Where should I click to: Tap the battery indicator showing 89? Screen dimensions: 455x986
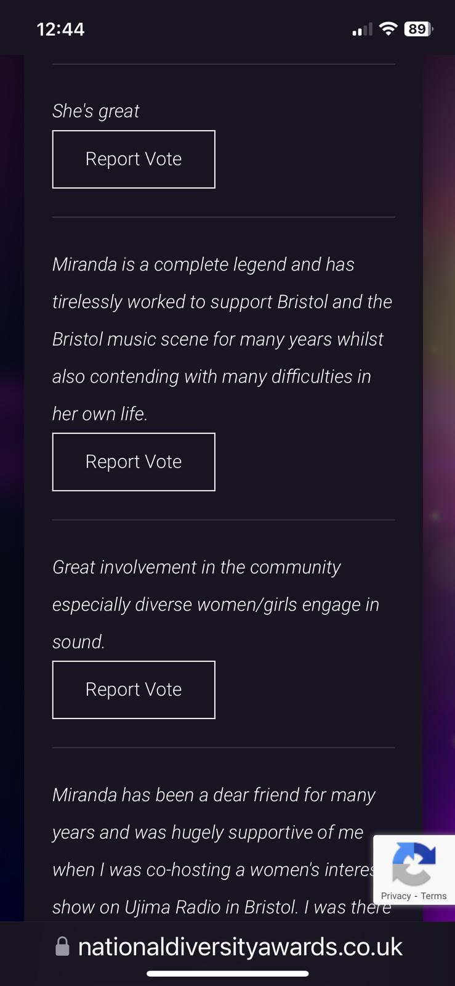[x=419, y=28]
